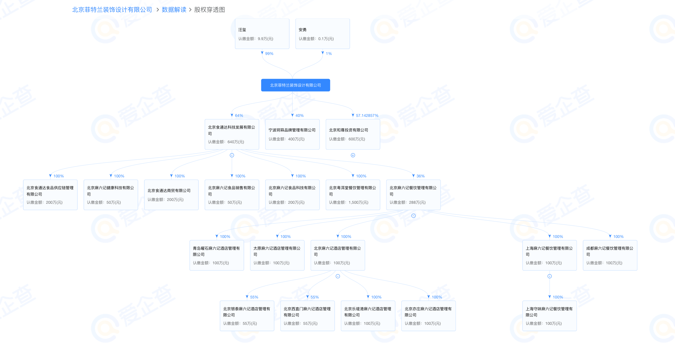675x343 pixels.
Task: Click shareholder node 汪玺
Action: [x=262, y=34]
